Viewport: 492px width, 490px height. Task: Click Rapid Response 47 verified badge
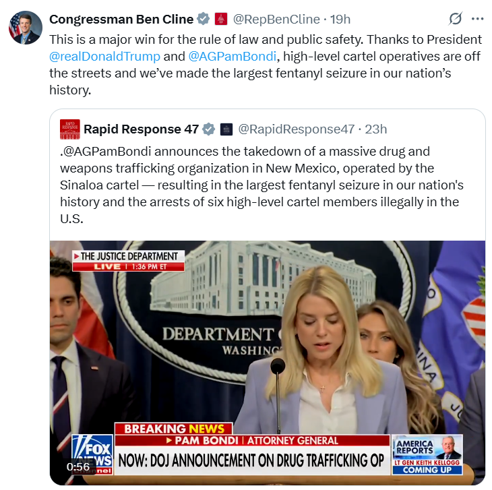pos(209,129)
